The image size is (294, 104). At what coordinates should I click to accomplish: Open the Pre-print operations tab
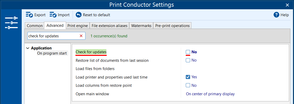[x=172, y=26]
